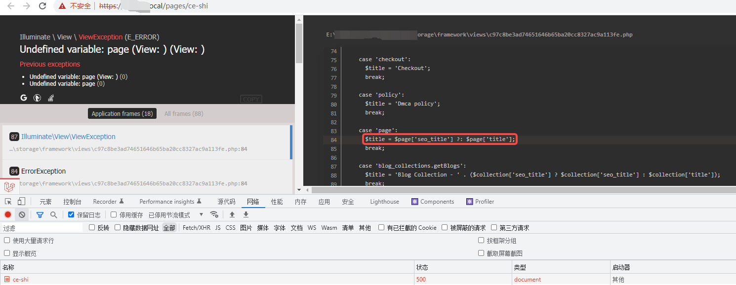Toggle the network filter funnel icon
Image resolution: width=736 pixels, height=285 pixels.
40,215
